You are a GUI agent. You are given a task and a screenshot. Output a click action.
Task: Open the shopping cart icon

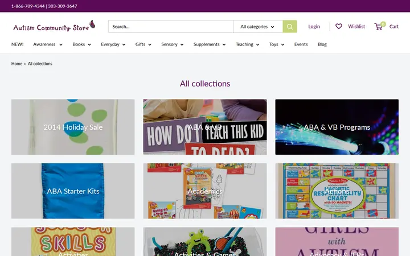[380, 26]
